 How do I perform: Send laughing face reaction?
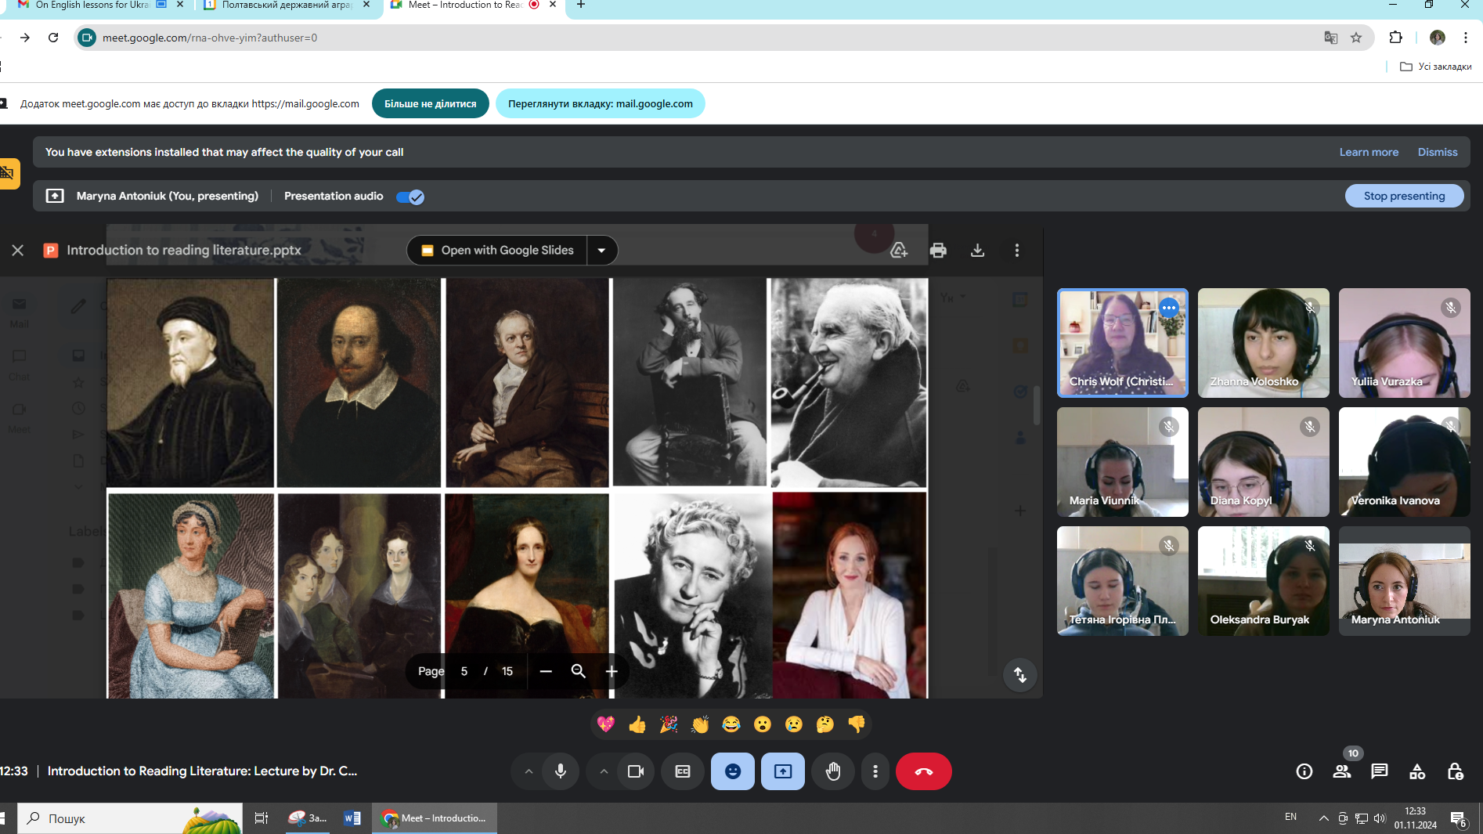click(x=731, y=724)
